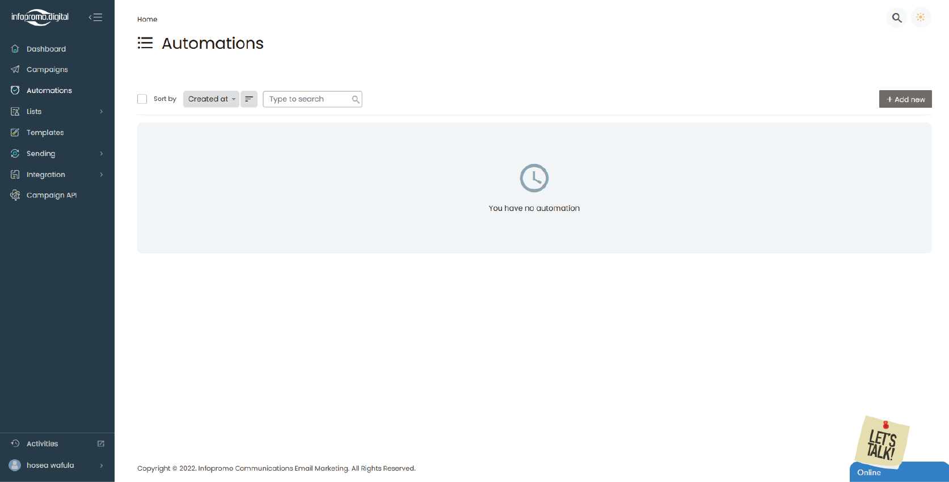Click the Activities history icon
Viewport: 949px width, 482px height.
tap(15, 443)
